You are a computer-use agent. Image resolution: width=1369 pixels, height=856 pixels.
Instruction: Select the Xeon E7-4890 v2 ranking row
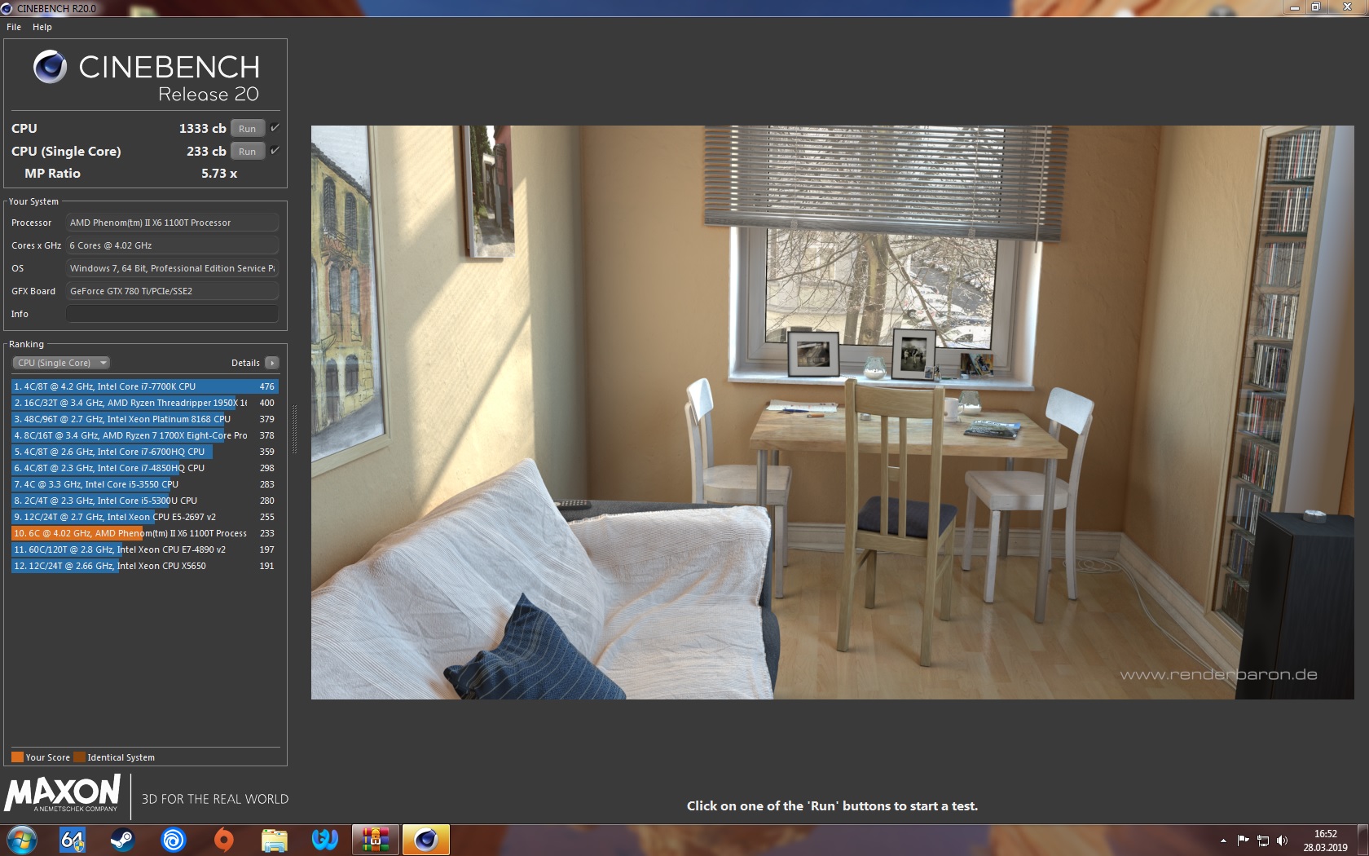pyautogui.click(x=145, y=549)
